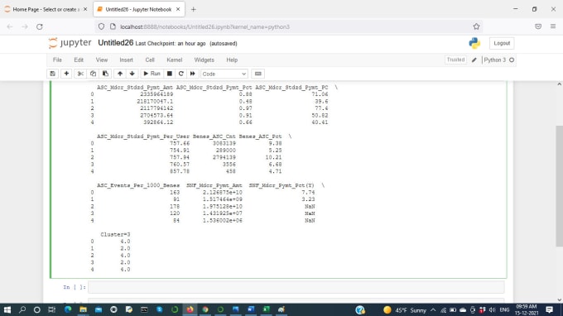Click the 45°F Sunny weather widget
This screenshot has width=563, height=316.
pos(405,310)
